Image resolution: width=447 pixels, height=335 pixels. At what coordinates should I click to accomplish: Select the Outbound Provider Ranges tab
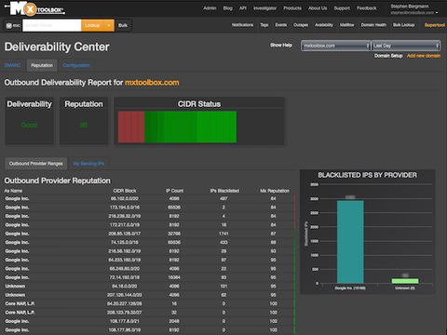point(36,164)
